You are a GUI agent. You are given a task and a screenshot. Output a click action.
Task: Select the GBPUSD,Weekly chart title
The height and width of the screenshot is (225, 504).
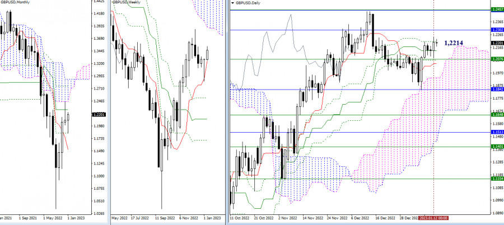(127, 3)
